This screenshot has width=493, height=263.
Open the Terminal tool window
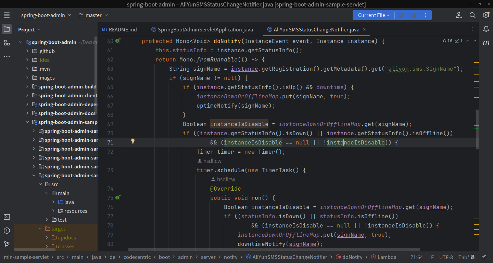7,217
